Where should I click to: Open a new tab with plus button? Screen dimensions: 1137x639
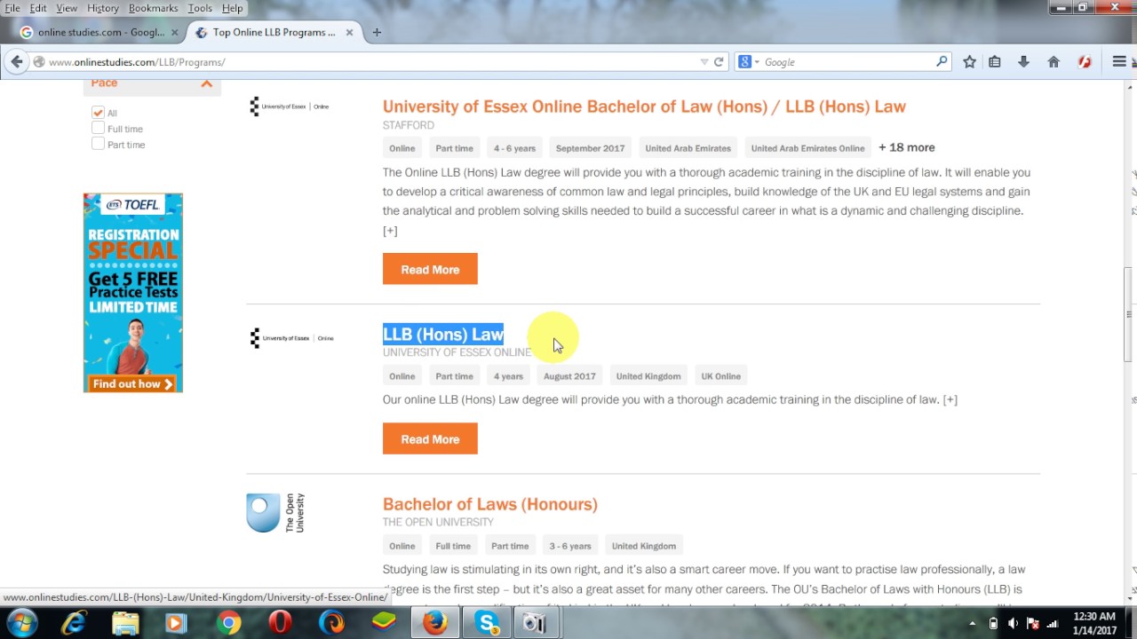[x=377, y=32]
